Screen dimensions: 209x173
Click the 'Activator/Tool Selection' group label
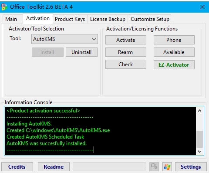pyautogui.click(x=36, y=29)
